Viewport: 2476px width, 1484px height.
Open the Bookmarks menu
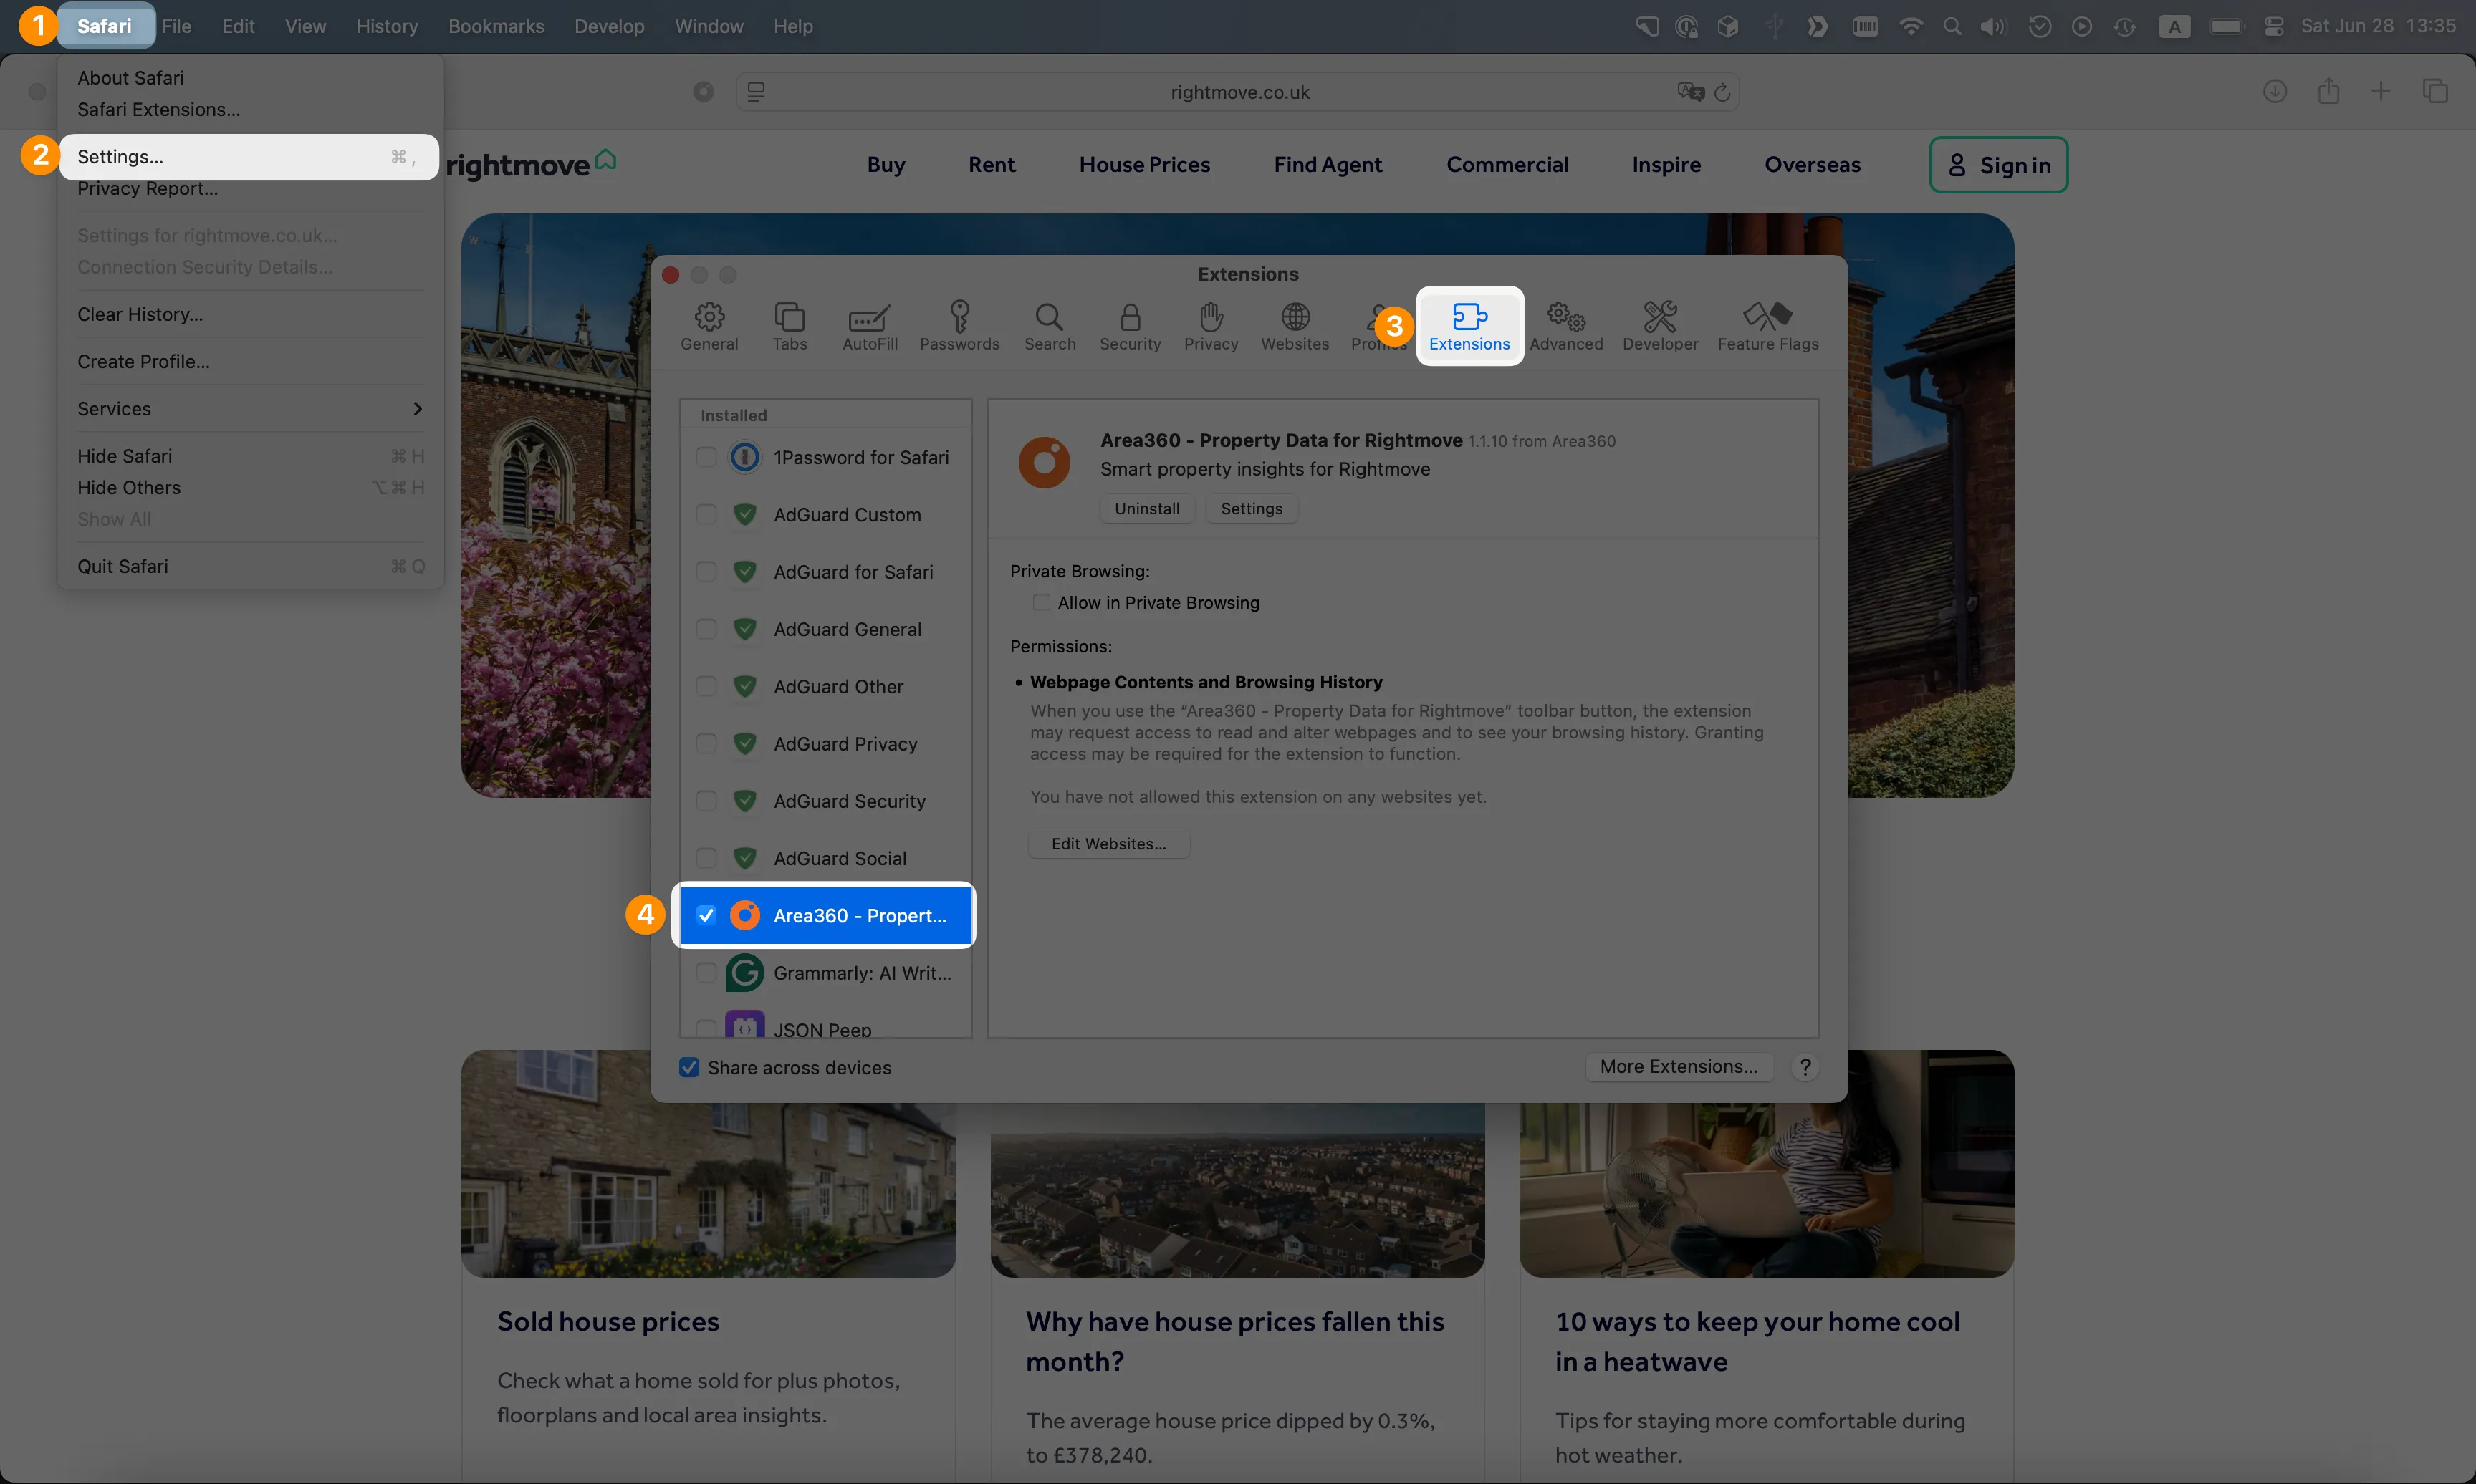coord(496,26)
